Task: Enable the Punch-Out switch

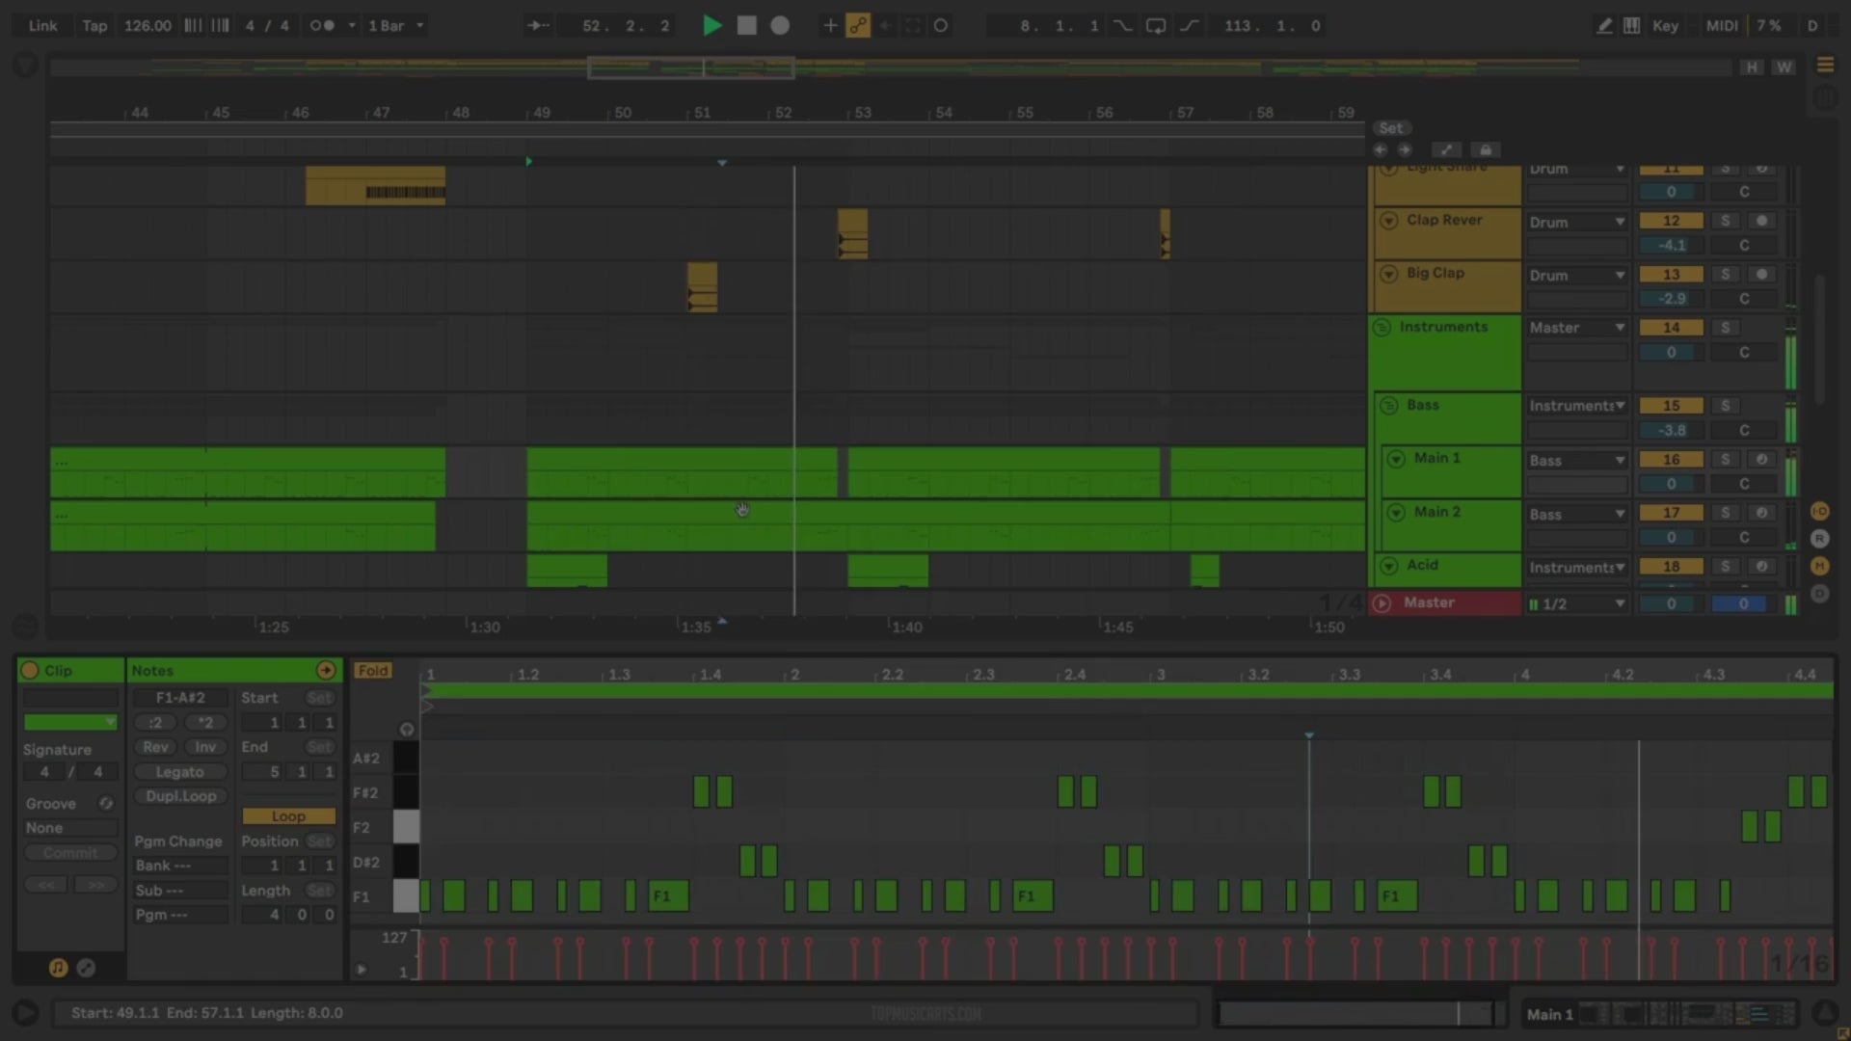Action: click(x=1190, y=26)
